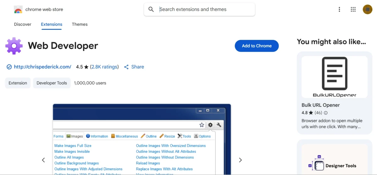This screenshot has height=175, width=377.
Task: Click the info icon beside 46 ratings
Action: 325,113
